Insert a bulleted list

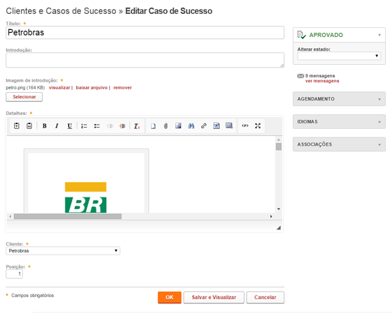(96, 126)
